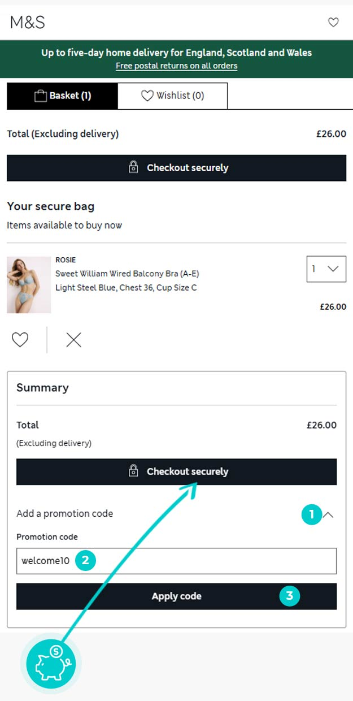
Task: Open the item quantity dropdown
Action: pos(326,269)
